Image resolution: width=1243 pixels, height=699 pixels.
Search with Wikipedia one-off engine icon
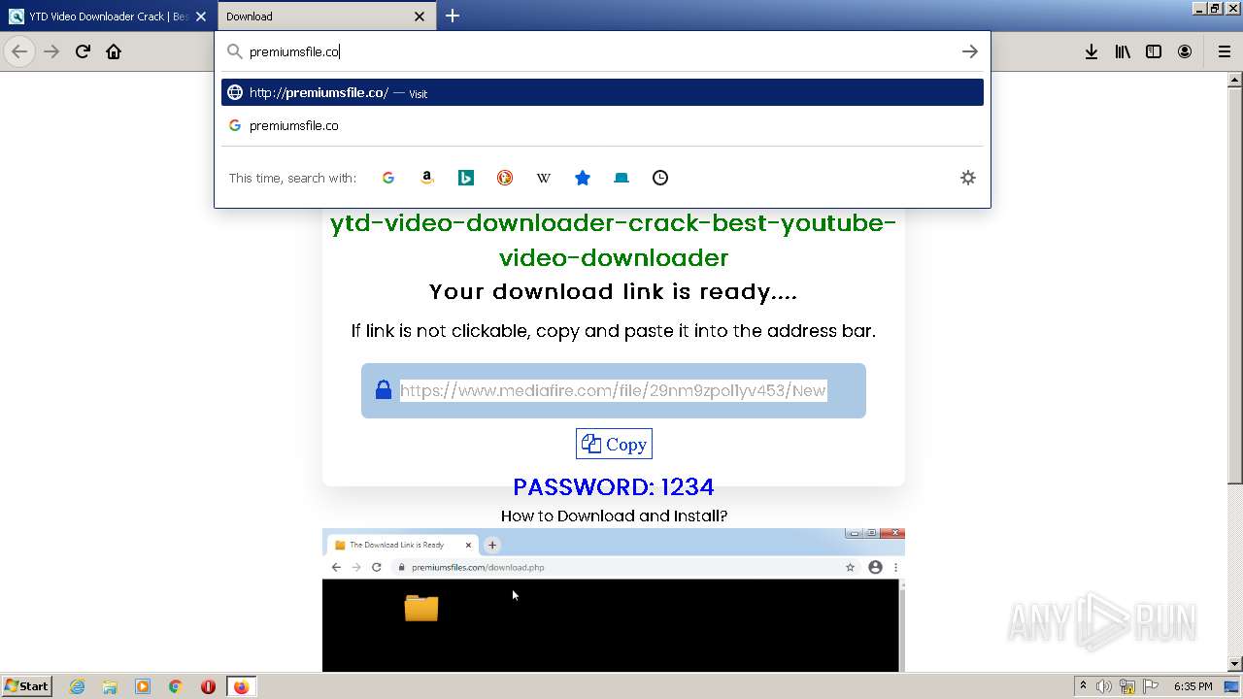544,178
